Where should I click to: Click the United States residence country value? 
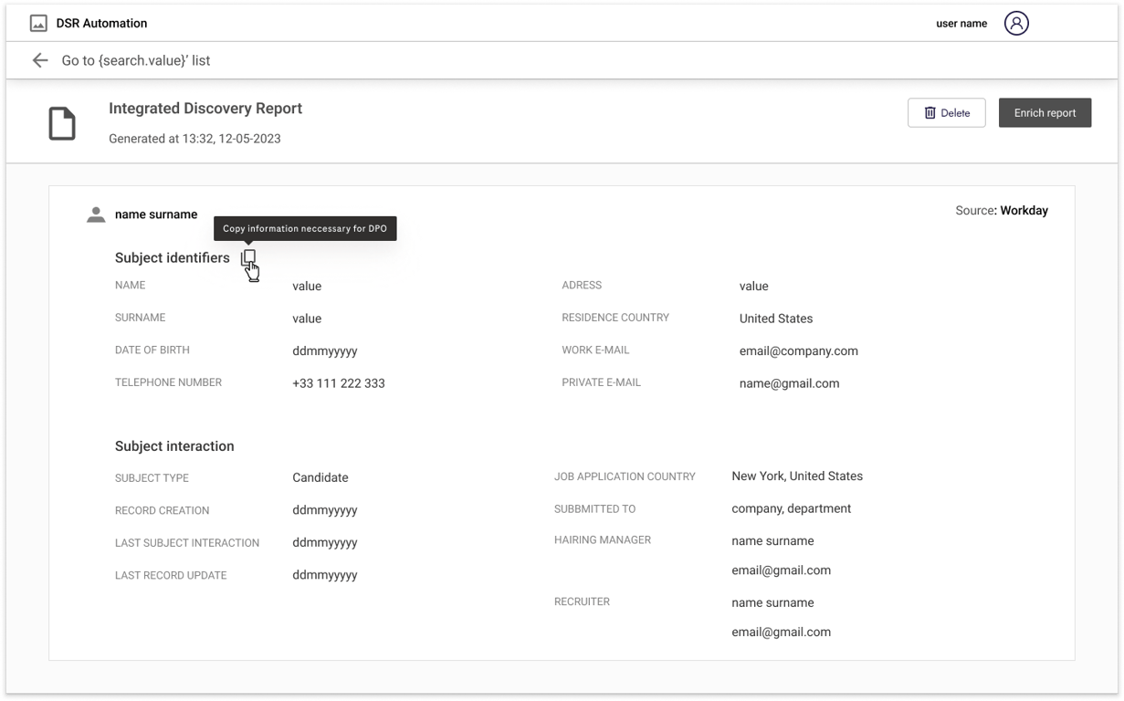[x=775, y=319]
